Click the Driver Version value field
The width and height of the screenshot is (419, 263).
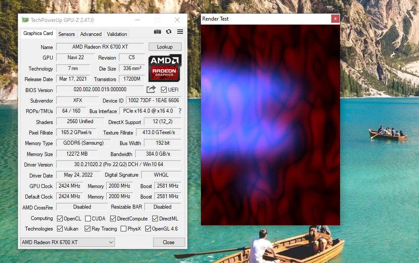[x=118, y=164]
